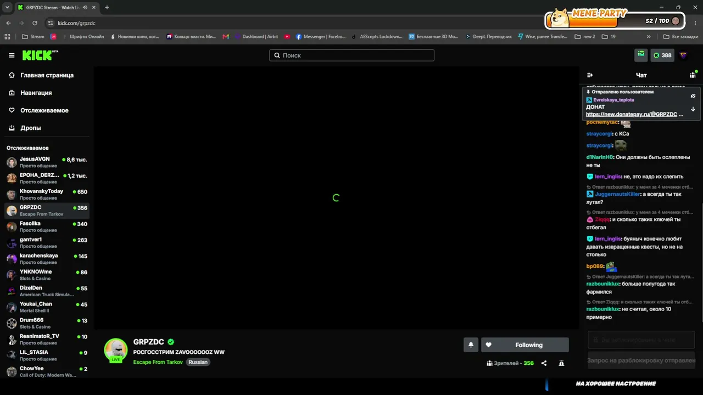Open LIL_STASIA channel from followed list
Image resolution: width=703 pixels, height=395 pixels.
pos(47,356)
